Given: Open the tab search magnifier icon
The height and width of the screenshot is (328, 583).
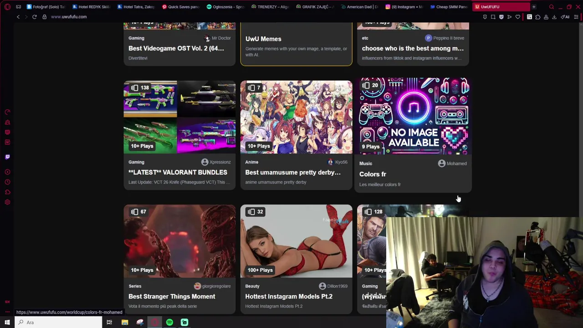Looking at the screenshot, I should pyautogui.click(x=551, y=7).
